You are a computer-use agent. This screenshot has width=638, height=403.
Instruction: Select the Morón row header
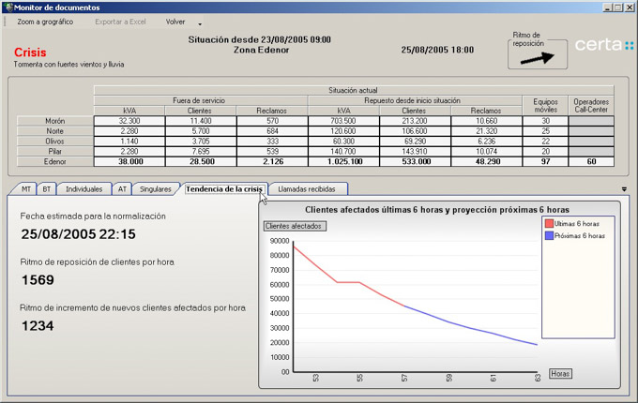(54, 121)
